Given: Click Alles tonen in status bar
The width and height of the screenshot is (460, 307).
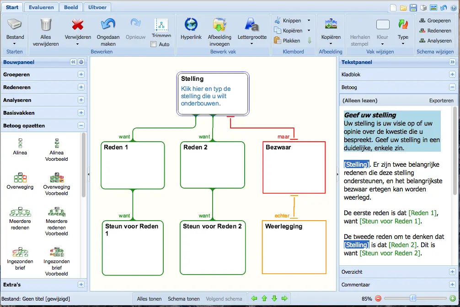Looking at the screenshot, I should tap(149, 299).
